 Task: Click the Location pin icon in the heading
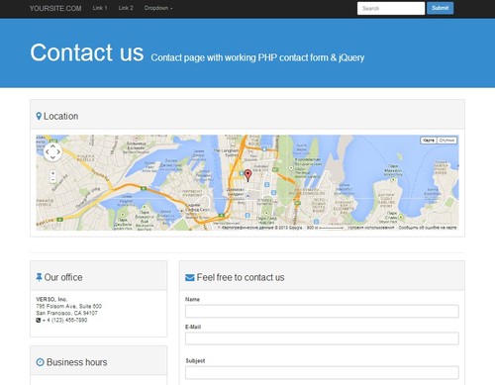coord(39,116)
